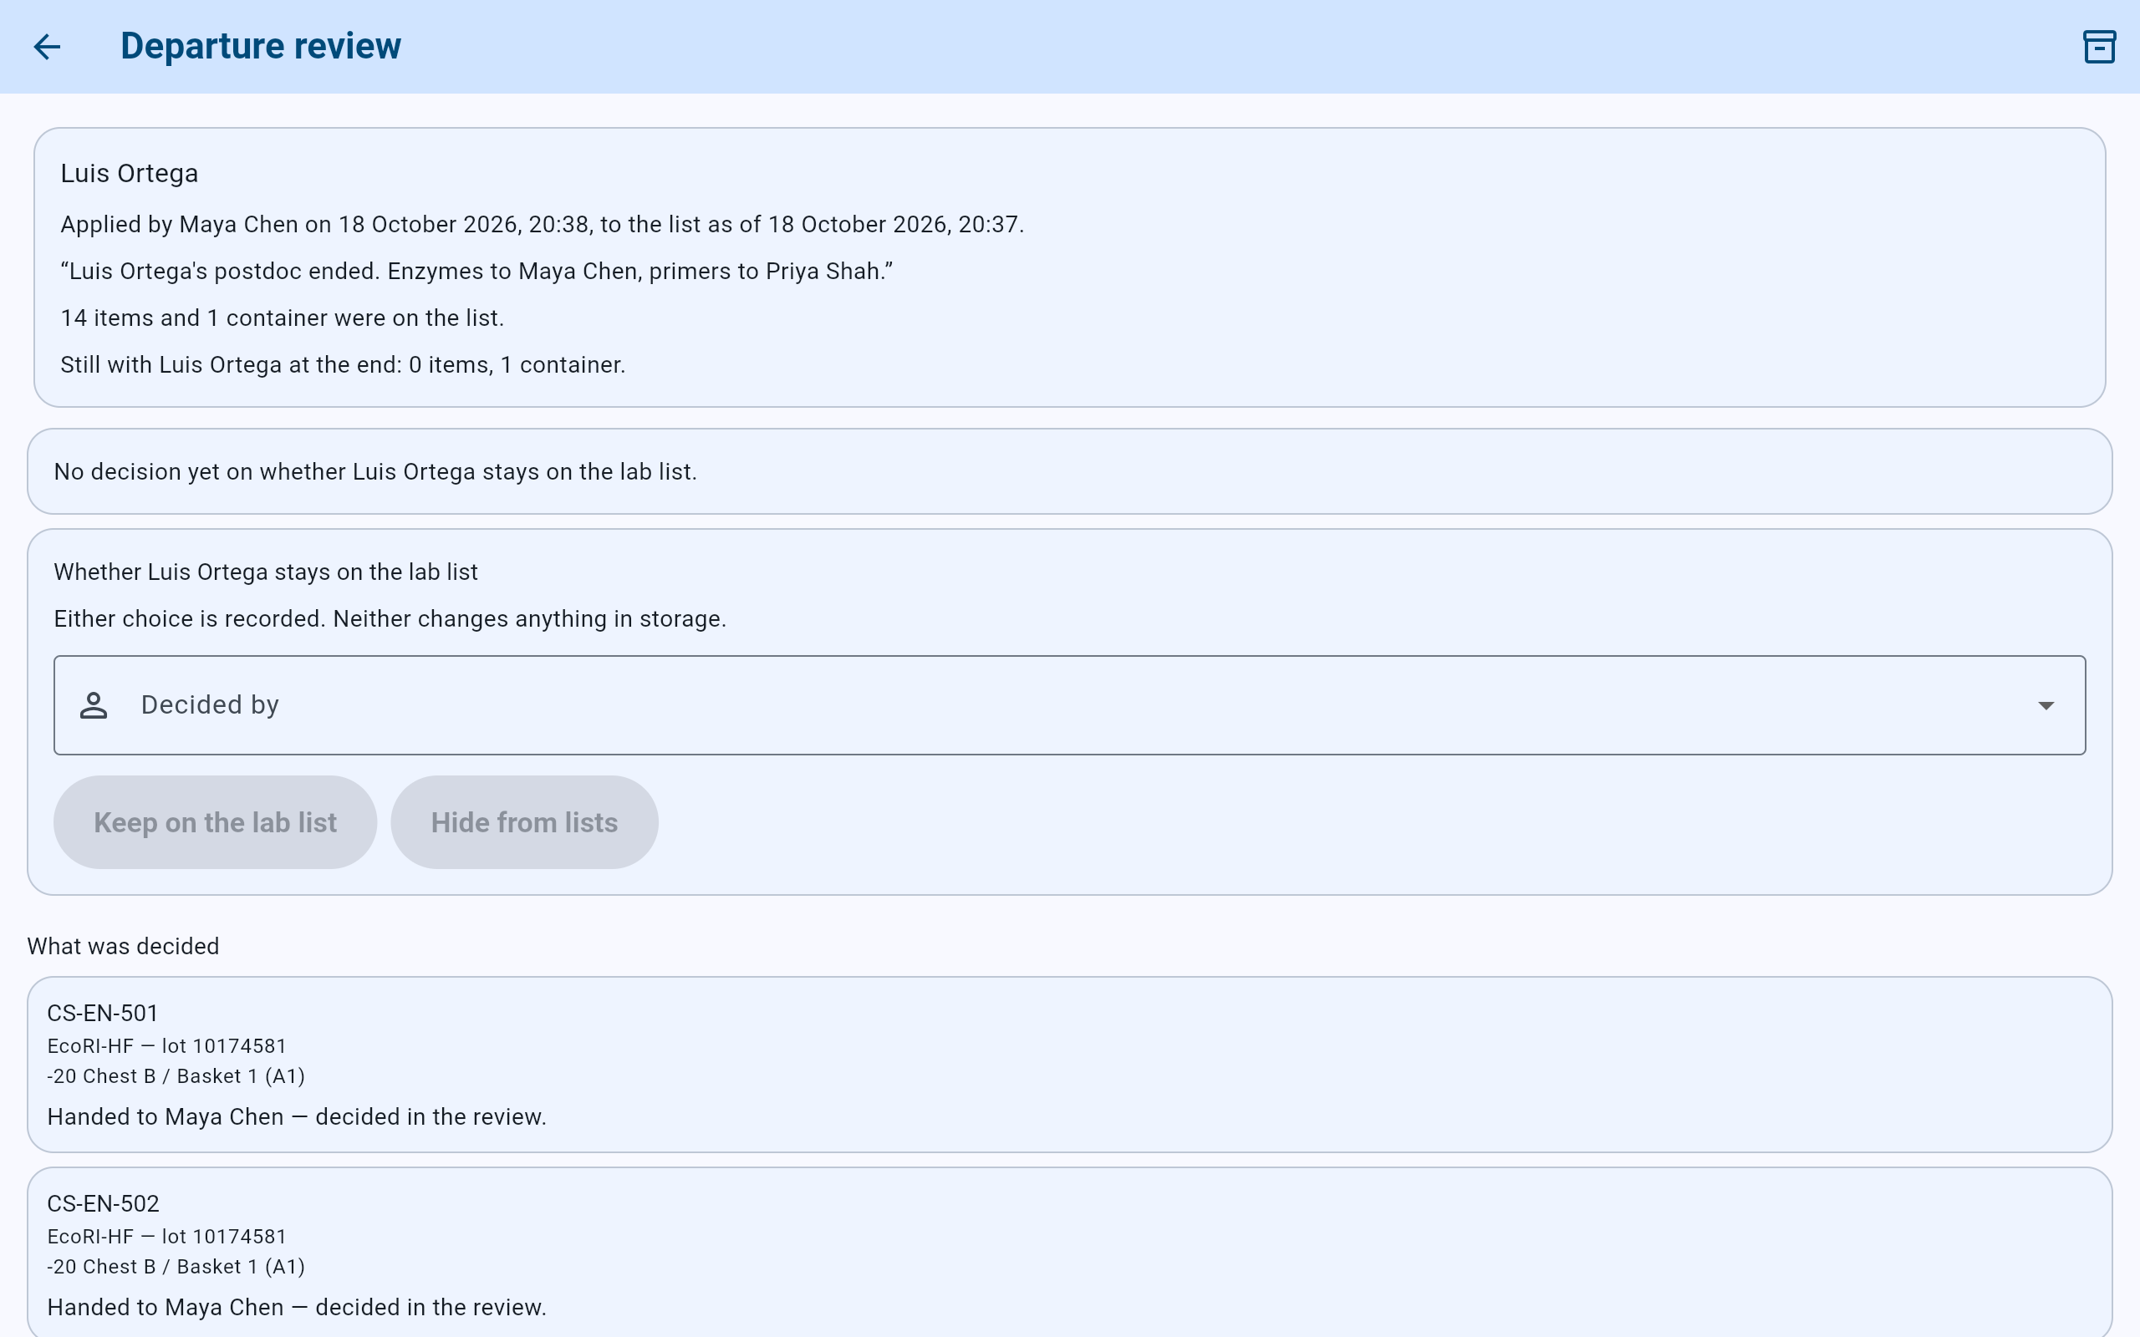Click the Departure review title
Screen dimensions: 2140x1337
(261, 46)
